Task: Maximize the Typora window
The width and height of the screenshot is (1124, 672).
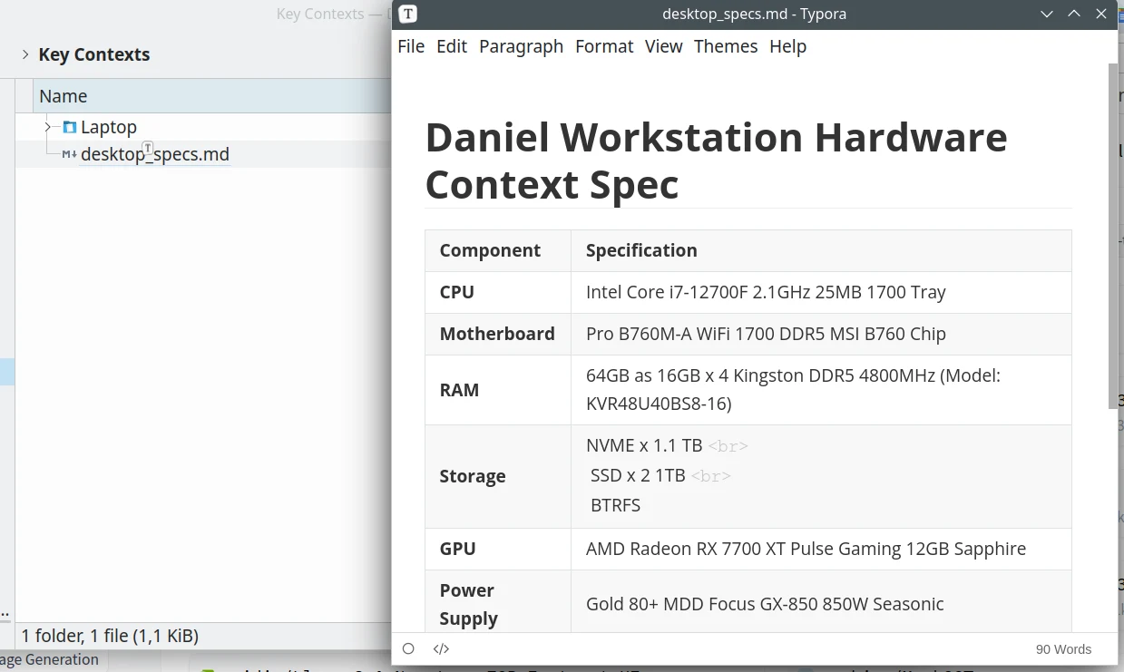Action: coord(1074,14)
